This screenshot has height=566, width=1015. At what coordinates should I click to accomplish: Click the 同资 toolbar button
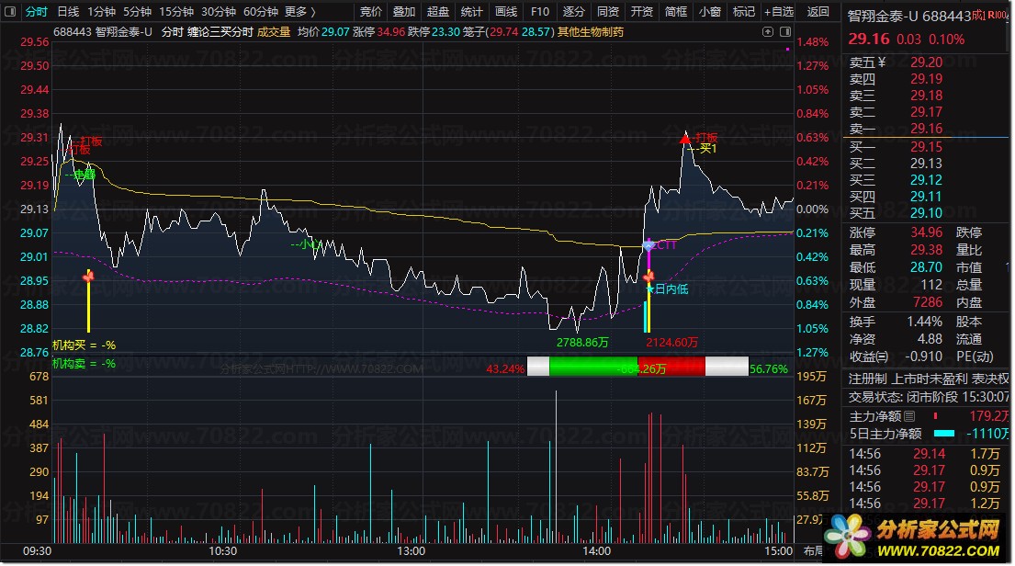click(x=608, y=12)
